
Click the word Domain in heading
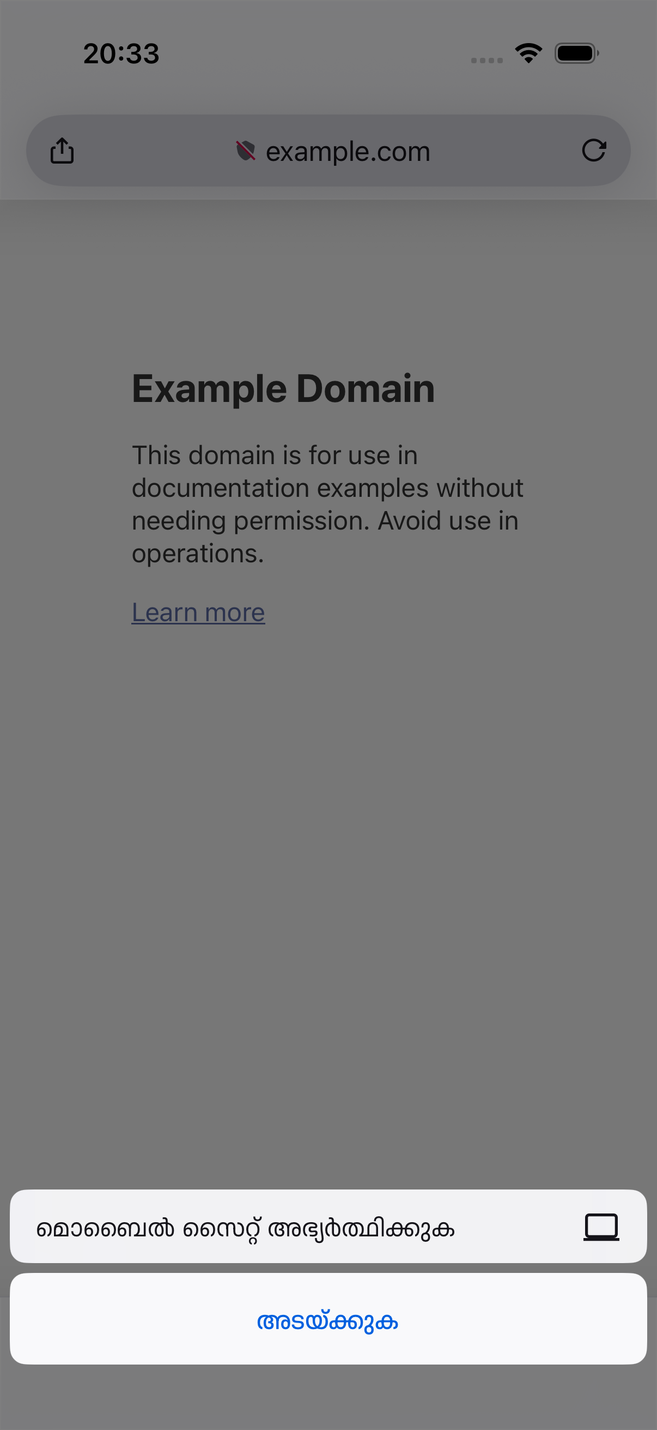click(366, 388)
